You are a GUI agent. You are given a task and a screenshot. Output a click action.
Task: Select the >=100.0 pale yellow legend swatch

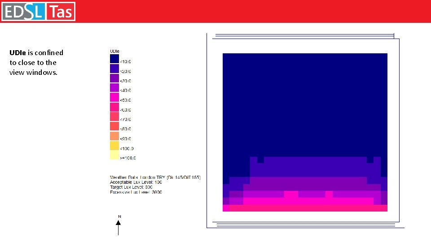click(114, 155)
